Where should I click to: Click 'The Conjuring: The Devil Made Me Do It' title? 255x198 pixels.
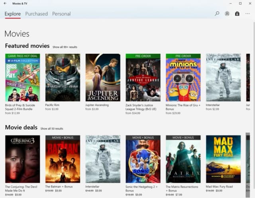(x=21, y=189)
